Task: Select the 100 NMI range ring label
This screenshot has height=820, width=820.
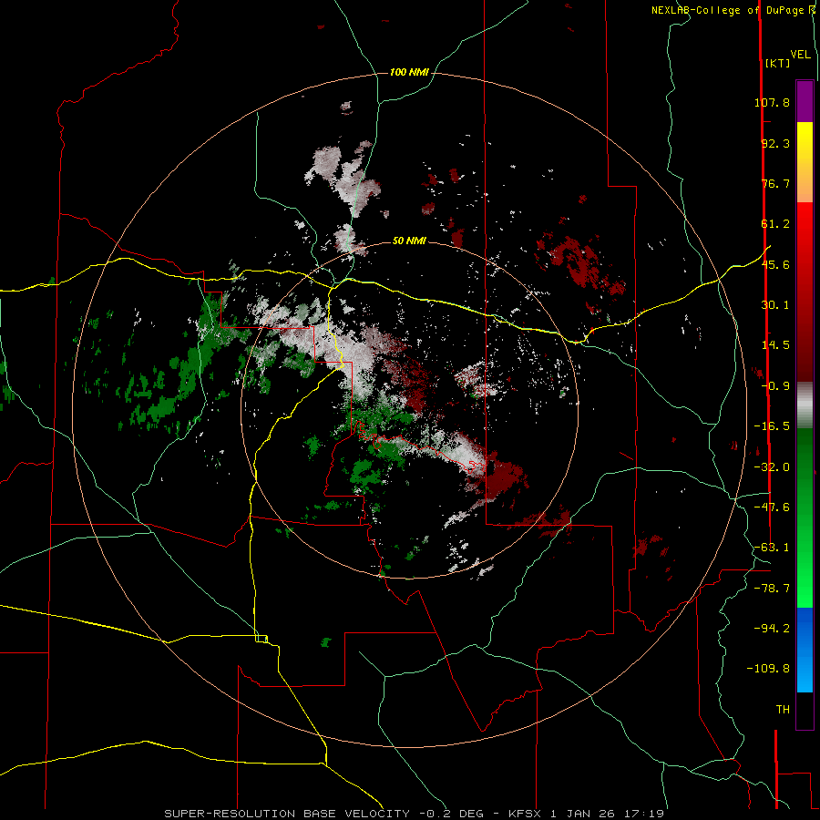Action: coord(409,72)
